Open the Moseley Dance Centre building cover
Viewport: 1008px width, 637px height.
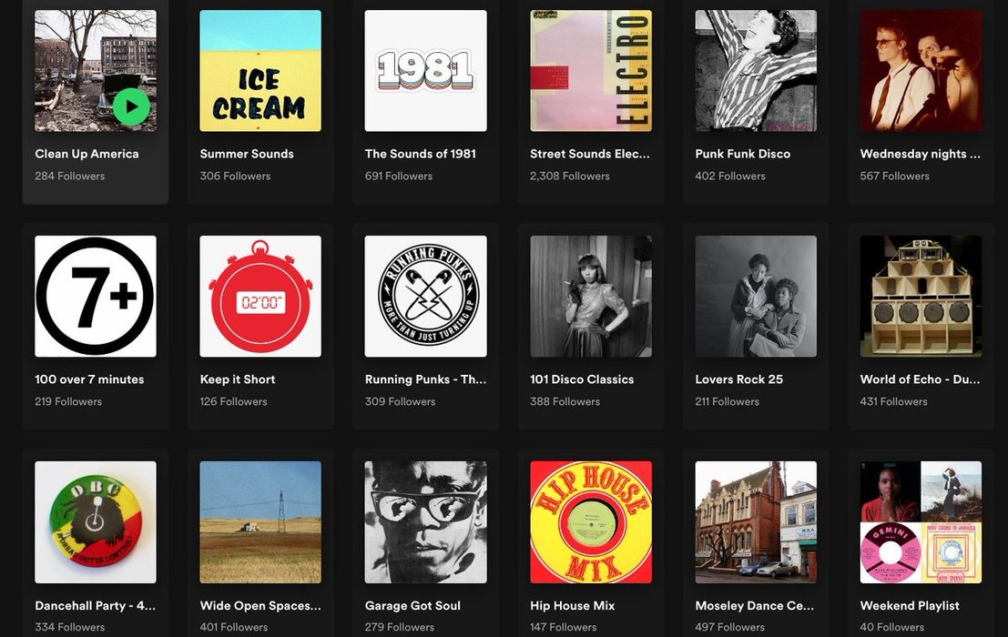click(756, 522)
